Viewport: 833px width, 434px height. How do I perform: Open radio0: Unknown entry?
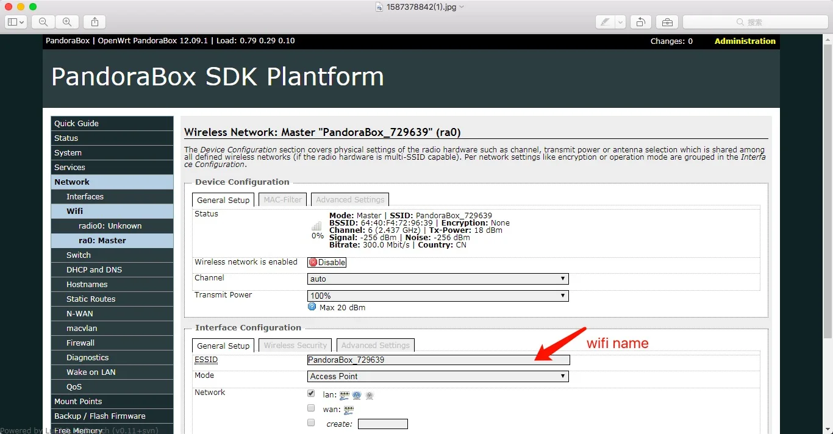(112, 226)
